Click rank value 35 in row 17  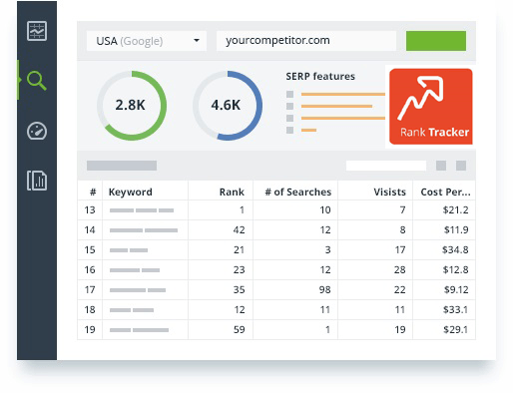(239, 289)
